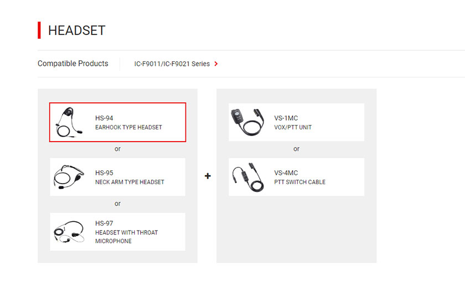Select the VOX/PTT UNIT description
Viewport: 465px width, 287px height.
293,127
